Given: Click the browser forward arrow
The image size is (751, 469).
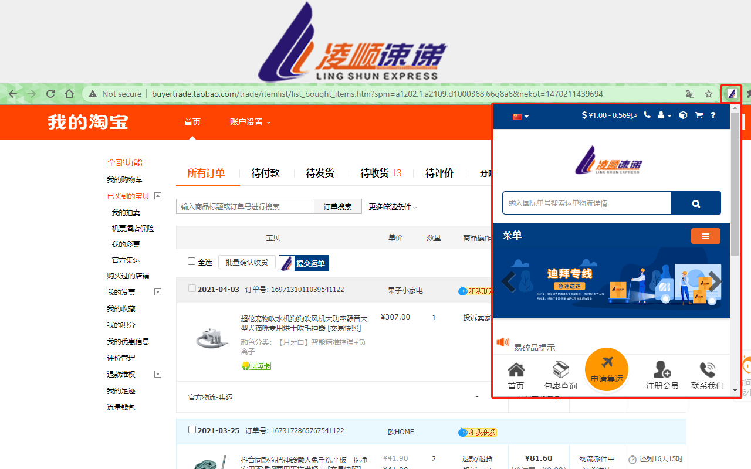Looking at the screenshot, I should 32,94.
